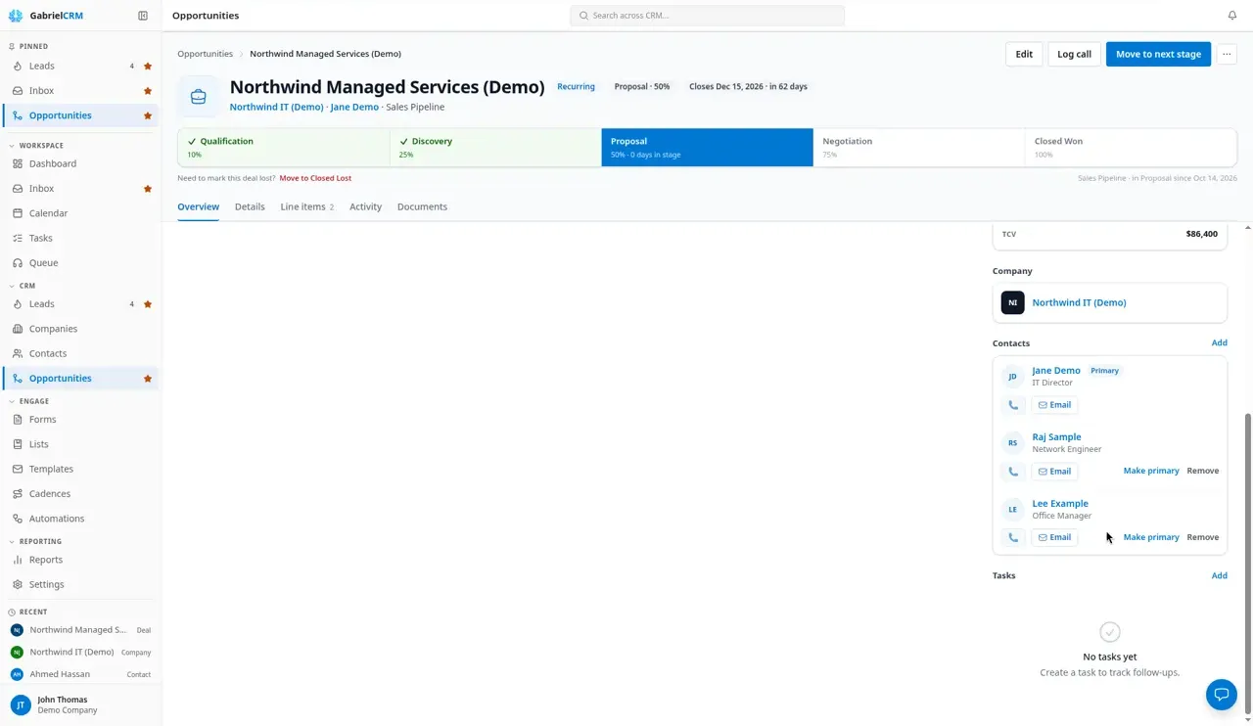Click Move to Closed Lost link

[x=315, y=178]
